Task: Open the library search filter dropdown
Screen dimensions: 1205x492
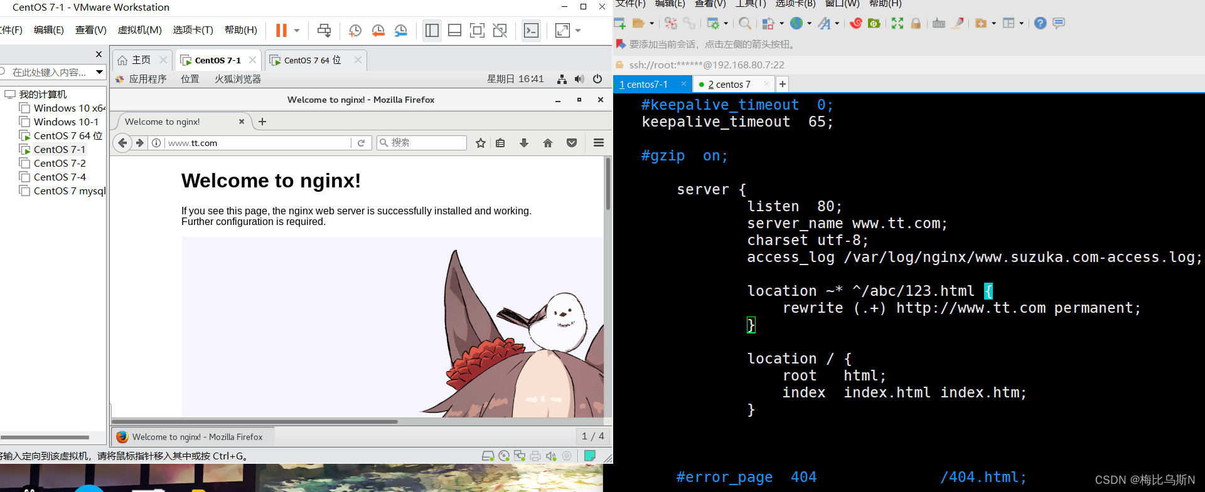Action: click(99, 72)
